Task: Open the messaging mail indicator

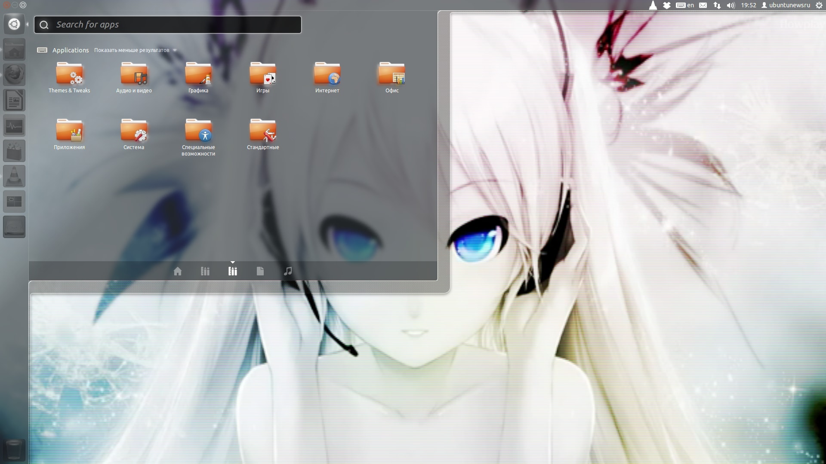Action: 703,5
